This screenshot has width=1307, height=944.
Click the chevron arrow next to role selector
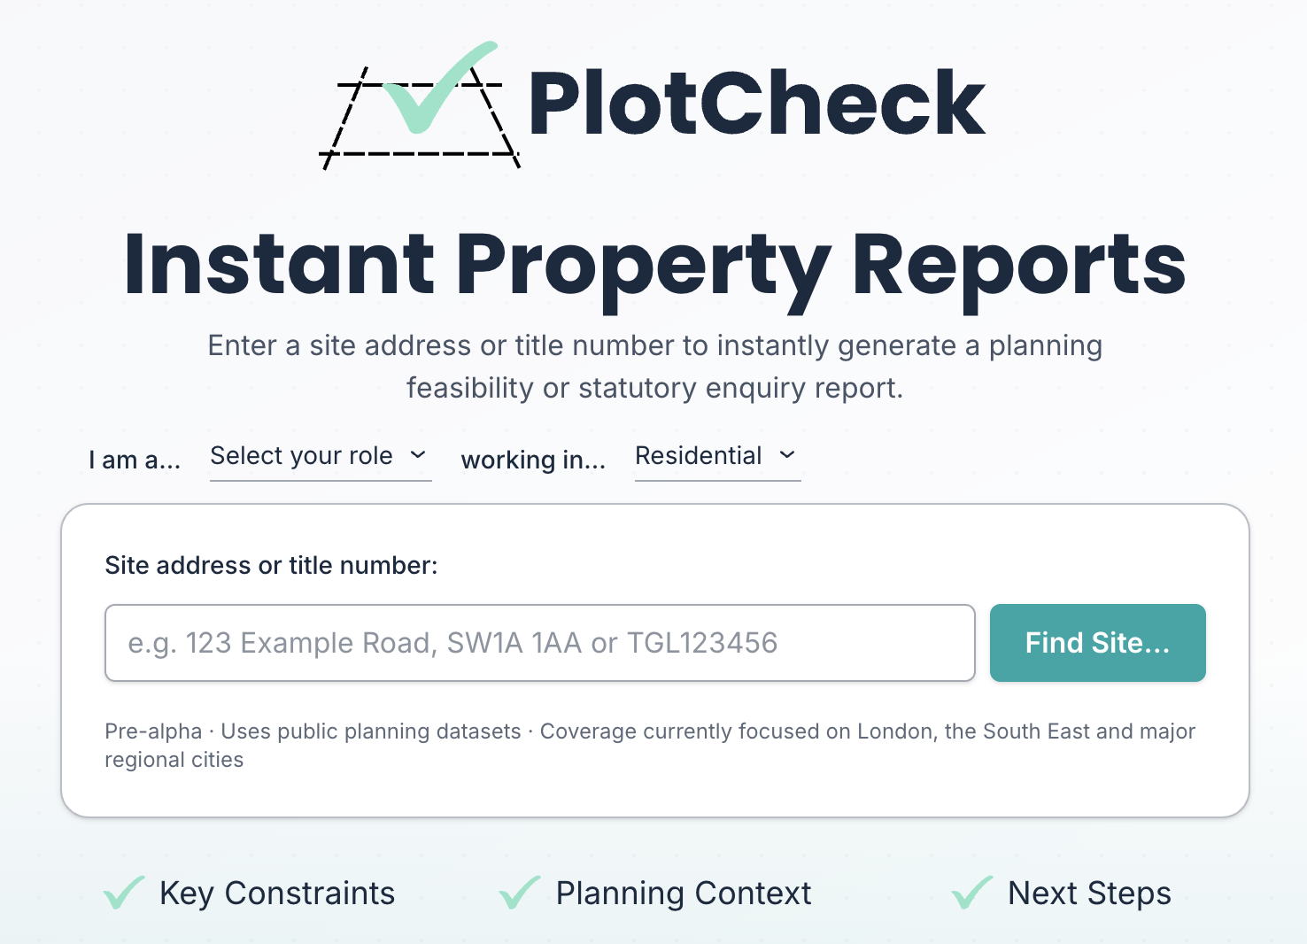point(418,455)
